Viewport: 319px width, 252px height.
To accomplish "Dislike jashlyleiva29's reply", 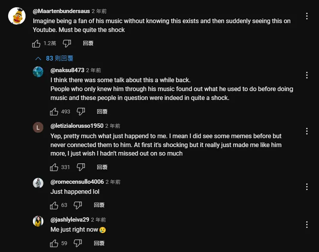I will [78, 243].
